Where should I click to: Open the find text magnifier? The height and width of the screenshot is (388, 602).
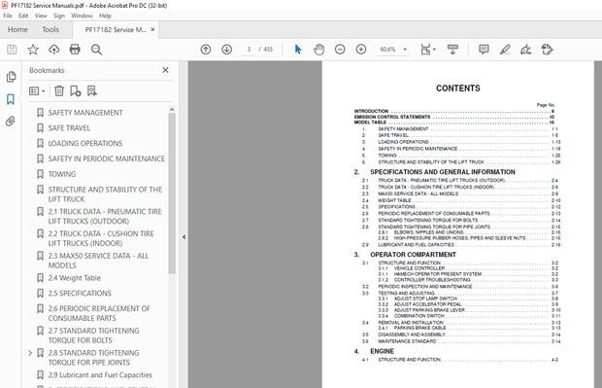pos(96,50)
